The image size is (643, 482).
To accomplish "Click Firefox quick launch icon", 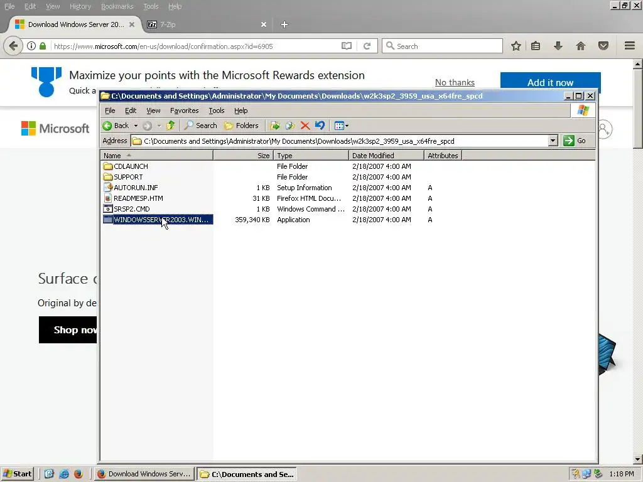I will (x=78, y=474).
